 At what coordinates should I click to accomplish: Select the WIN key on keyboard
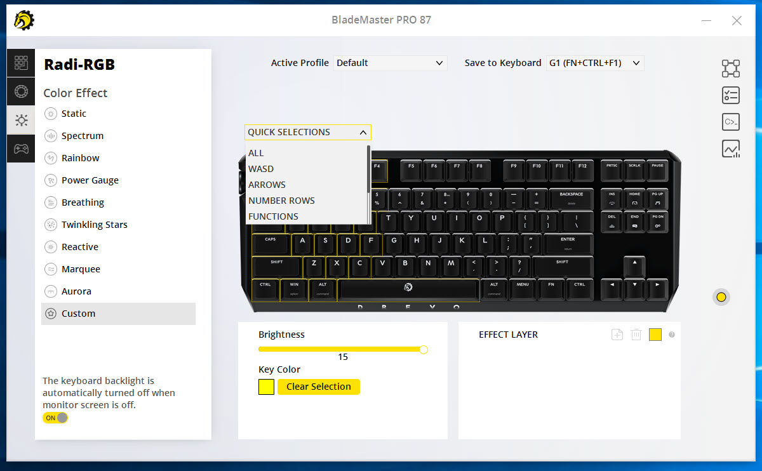pos(294,289)
